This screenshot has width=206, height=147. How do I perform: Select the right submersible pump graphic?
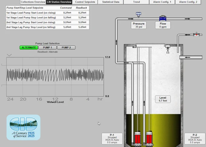pos(149,138)
